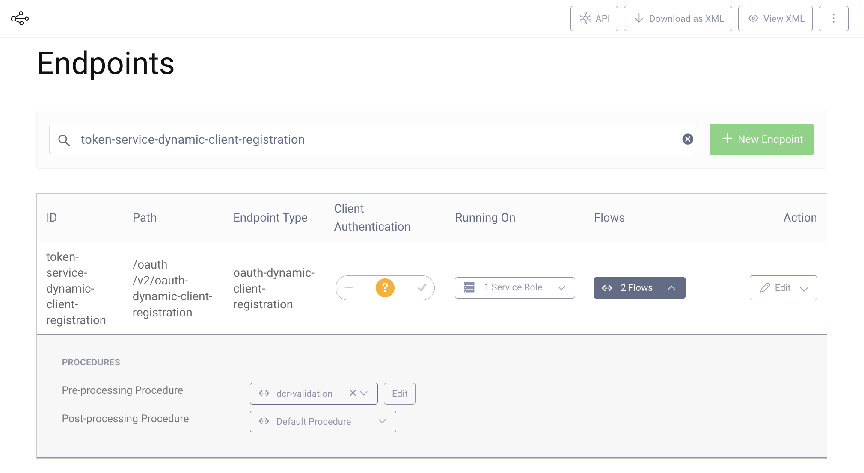This screenshot has width=864, height=473.
Task: Click the network logo icon top-left
Action: pyautogui.click(x=20, y=18)
